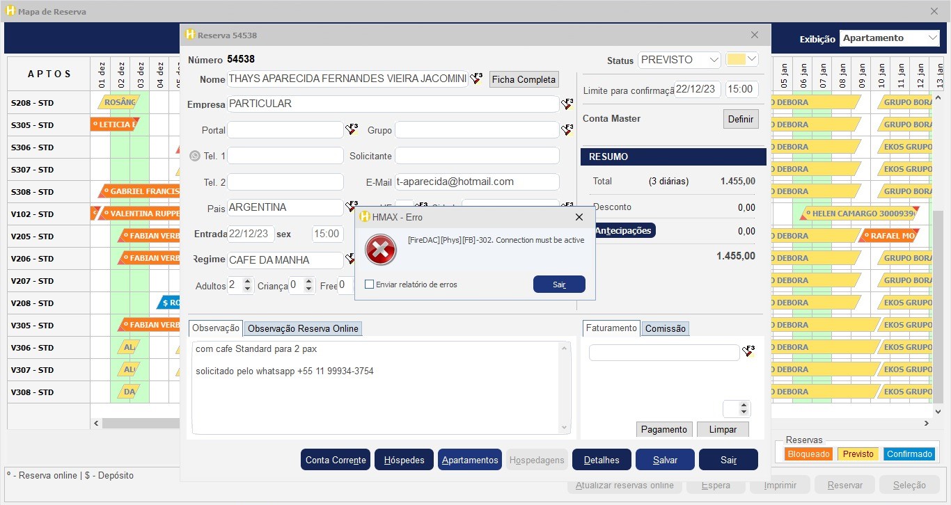
Task: Click the E-Mail input field
Action: [477, 182]
